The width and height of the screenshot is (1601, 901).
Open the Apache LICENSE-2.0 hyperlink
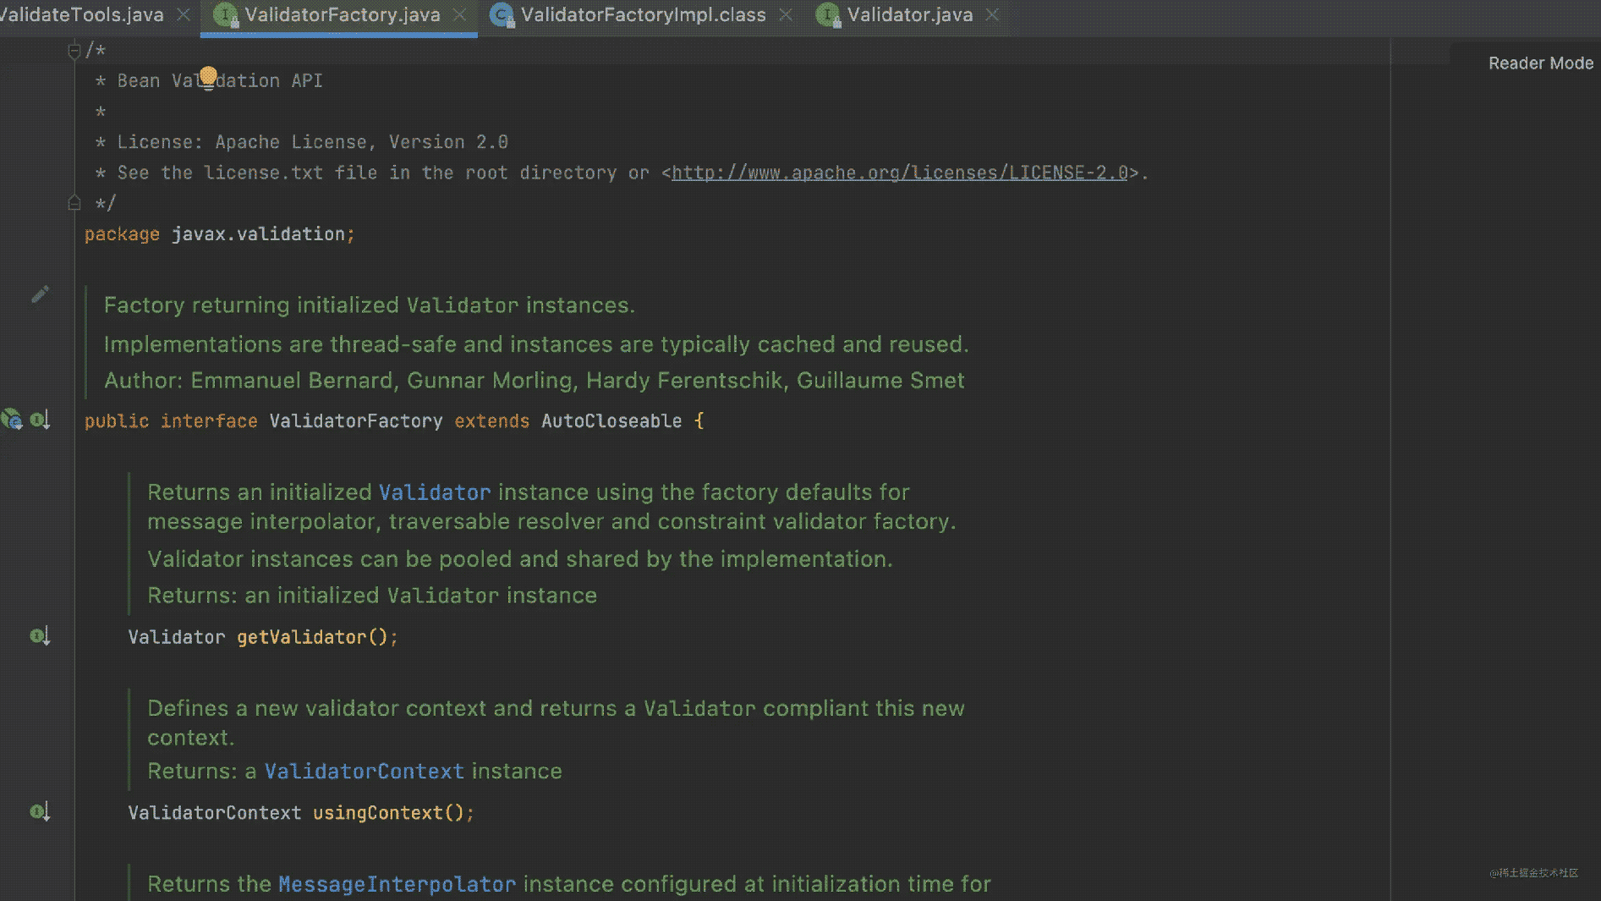pos(899,173)
